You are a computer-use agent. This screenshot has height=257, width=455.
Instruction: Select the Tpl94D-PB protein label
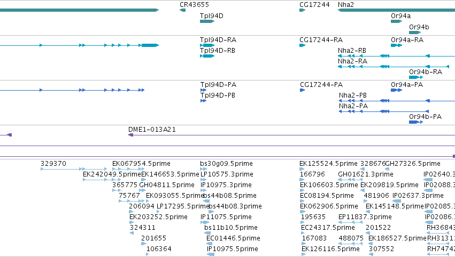[x=218, y=95]
